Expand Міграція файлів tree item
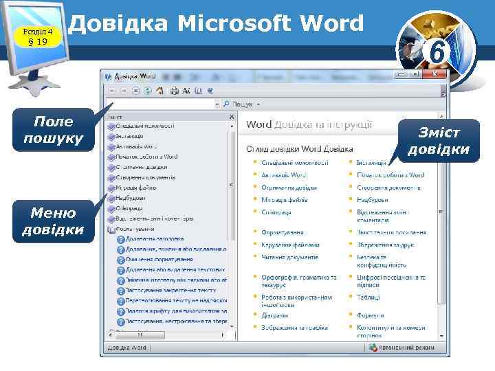495x371 pixels. click(x=132, y=188)
